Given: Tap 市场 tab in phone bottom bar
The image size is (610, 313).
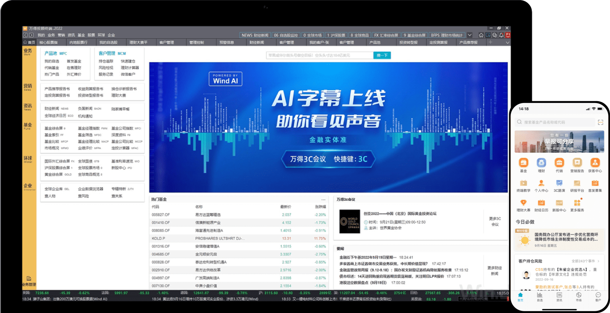Looking at the screenshot, I should point(578,297).
